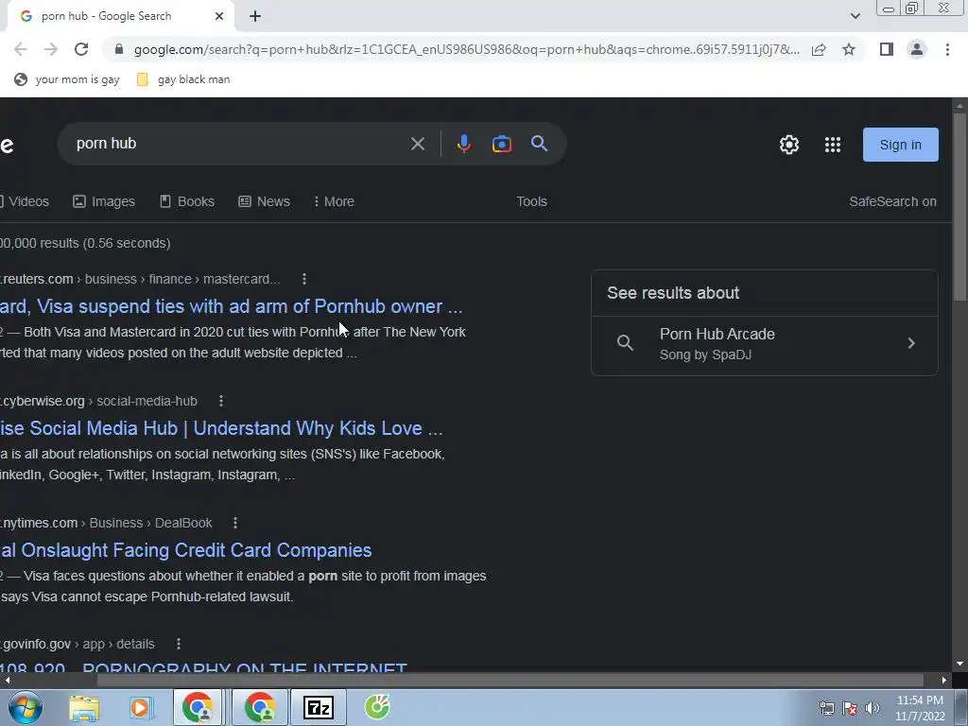Open the Onslaught Facing Credit Card Companies link

[x=186, y=550]
